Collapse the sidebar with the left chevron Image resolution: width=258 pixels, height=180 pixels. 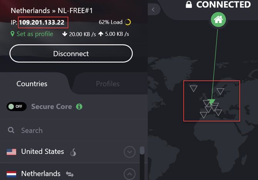click(x=153, y=10)
